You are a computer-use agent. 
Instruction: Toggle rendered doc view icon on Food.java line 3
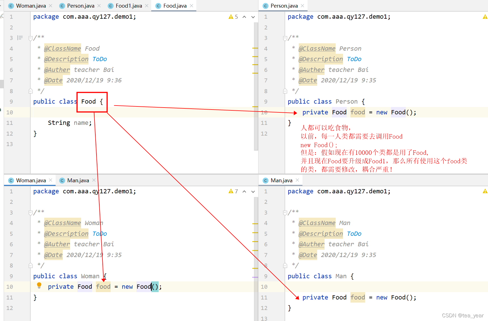coord(20,38)
